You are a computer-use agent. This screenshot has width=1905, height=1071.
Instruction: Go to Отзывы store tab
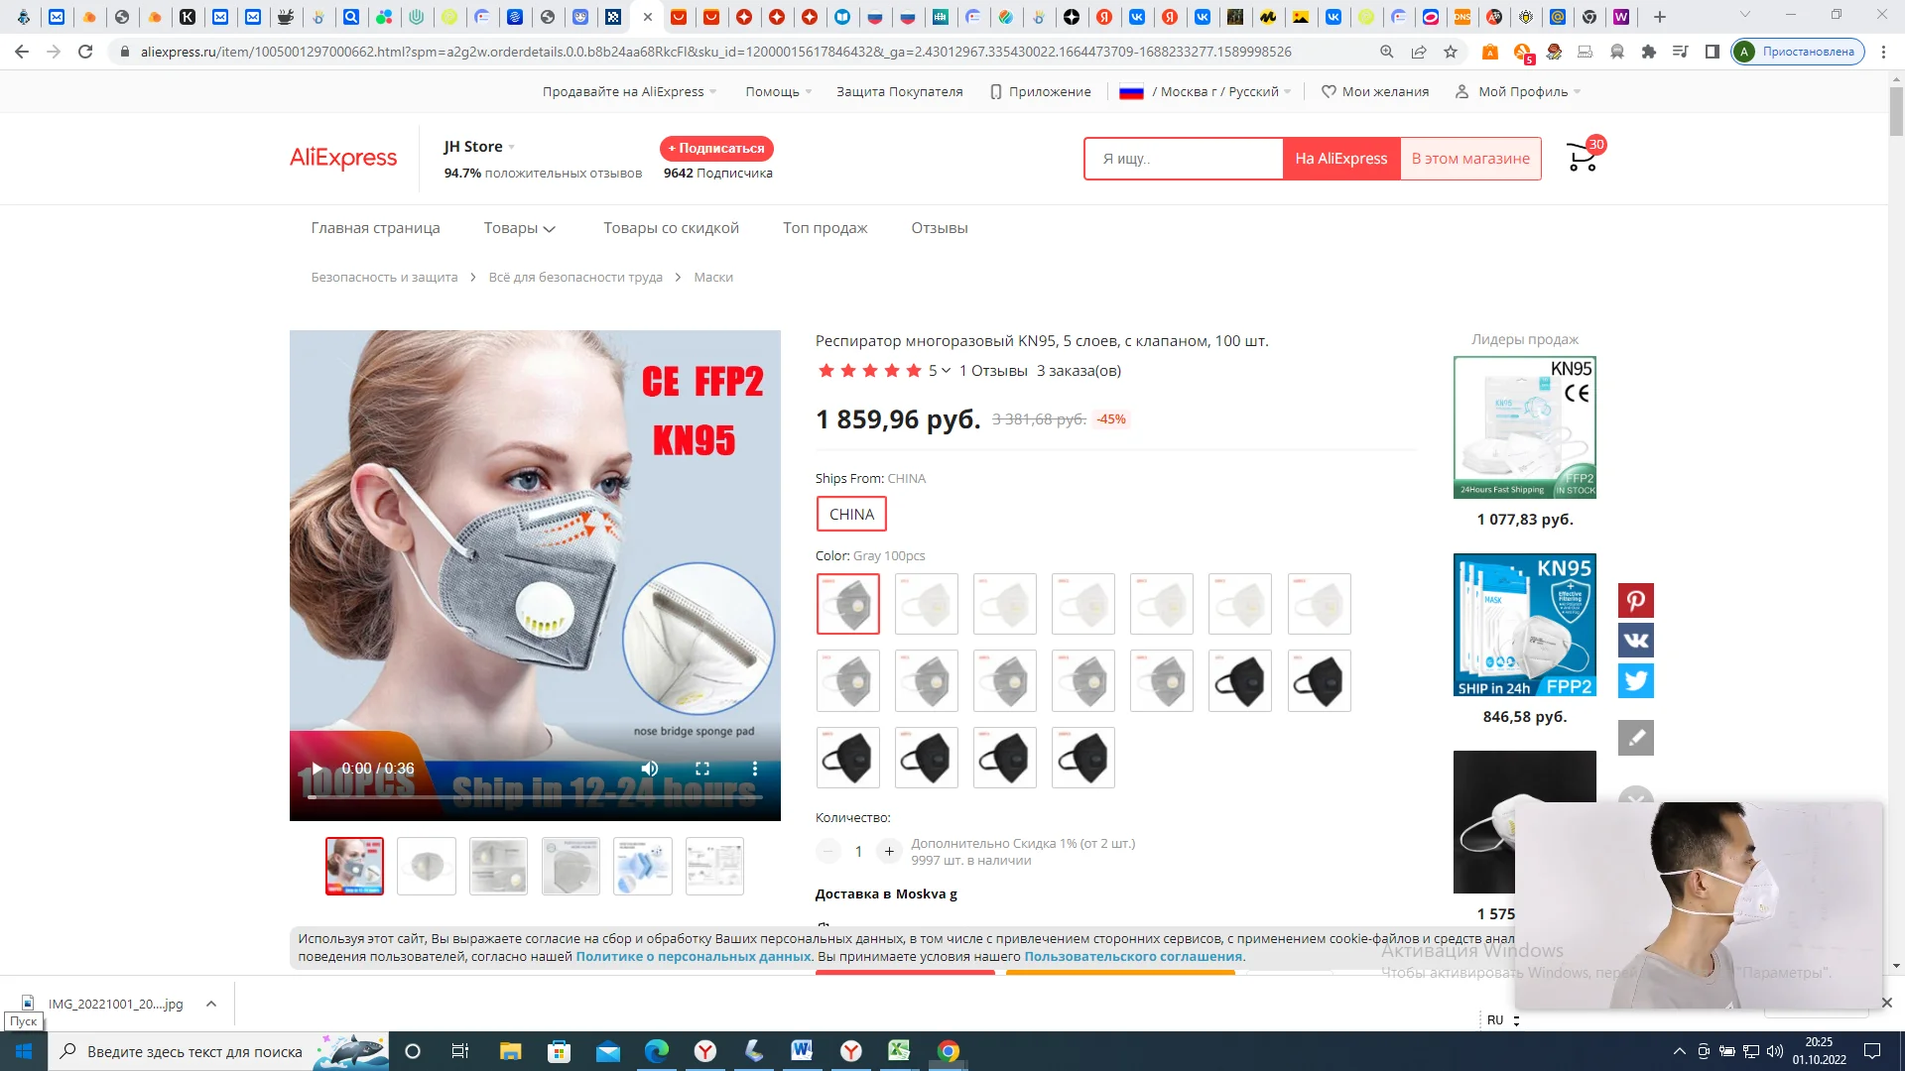click(x=939, y=228)
